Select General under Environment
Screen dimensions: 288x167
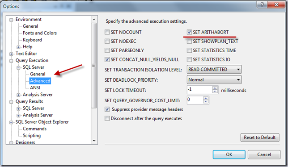pyautogui.click(x=30, y=26)
